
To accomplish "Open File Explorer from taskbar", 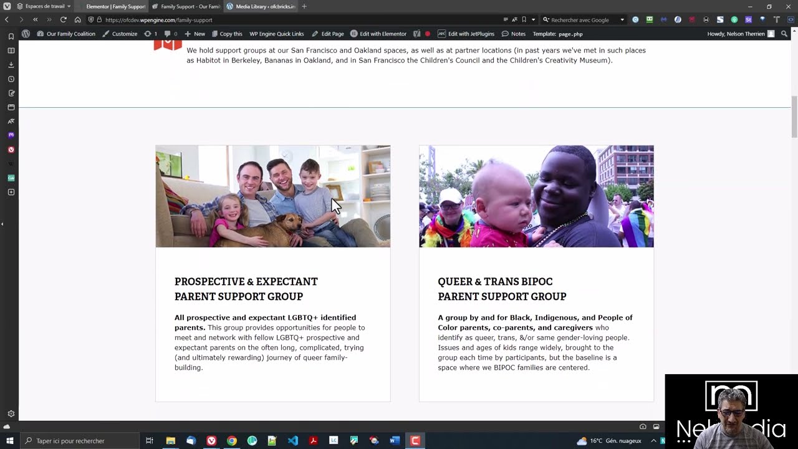I will pos(171,441).
